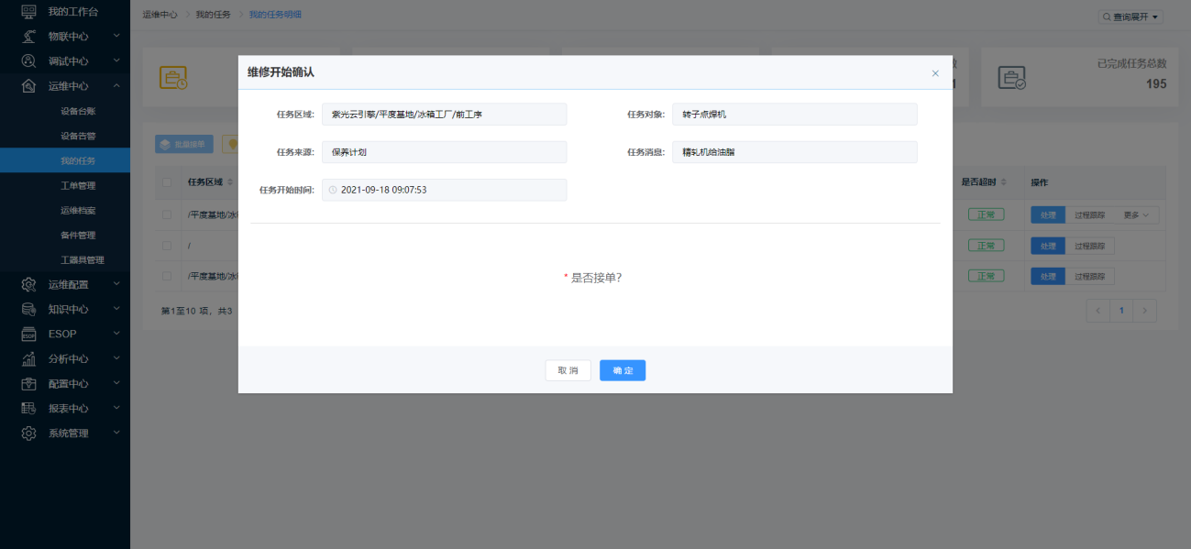The height and width of the screenshot is (549, 1191).
Task: Open 工单管理 in the sidebar
Action: [78, 185]
